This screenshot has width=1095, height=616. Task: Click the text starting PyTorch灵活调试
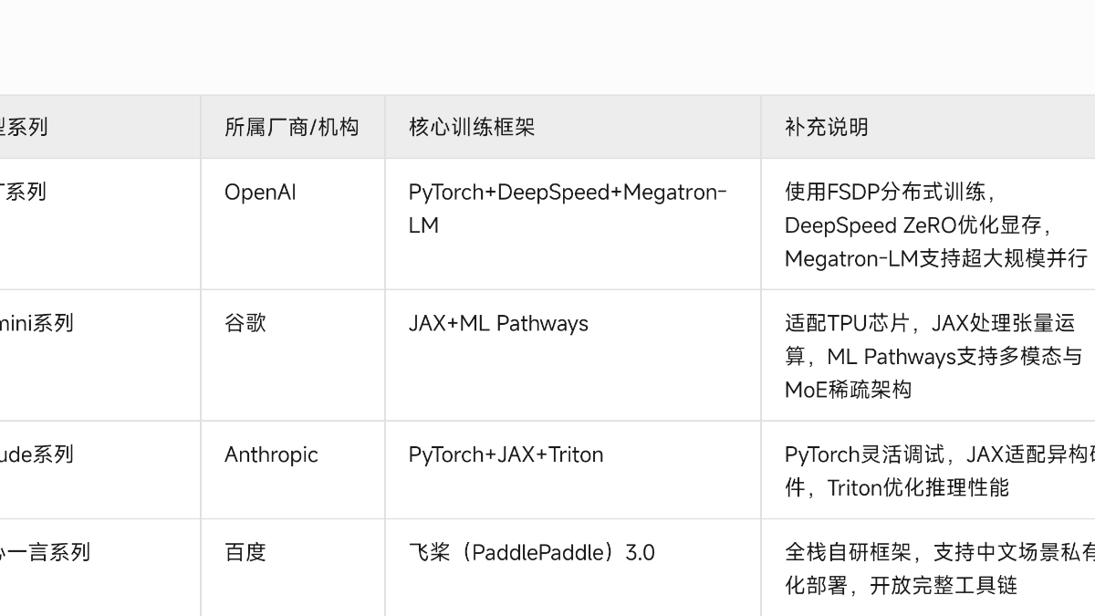pos(940,471)
